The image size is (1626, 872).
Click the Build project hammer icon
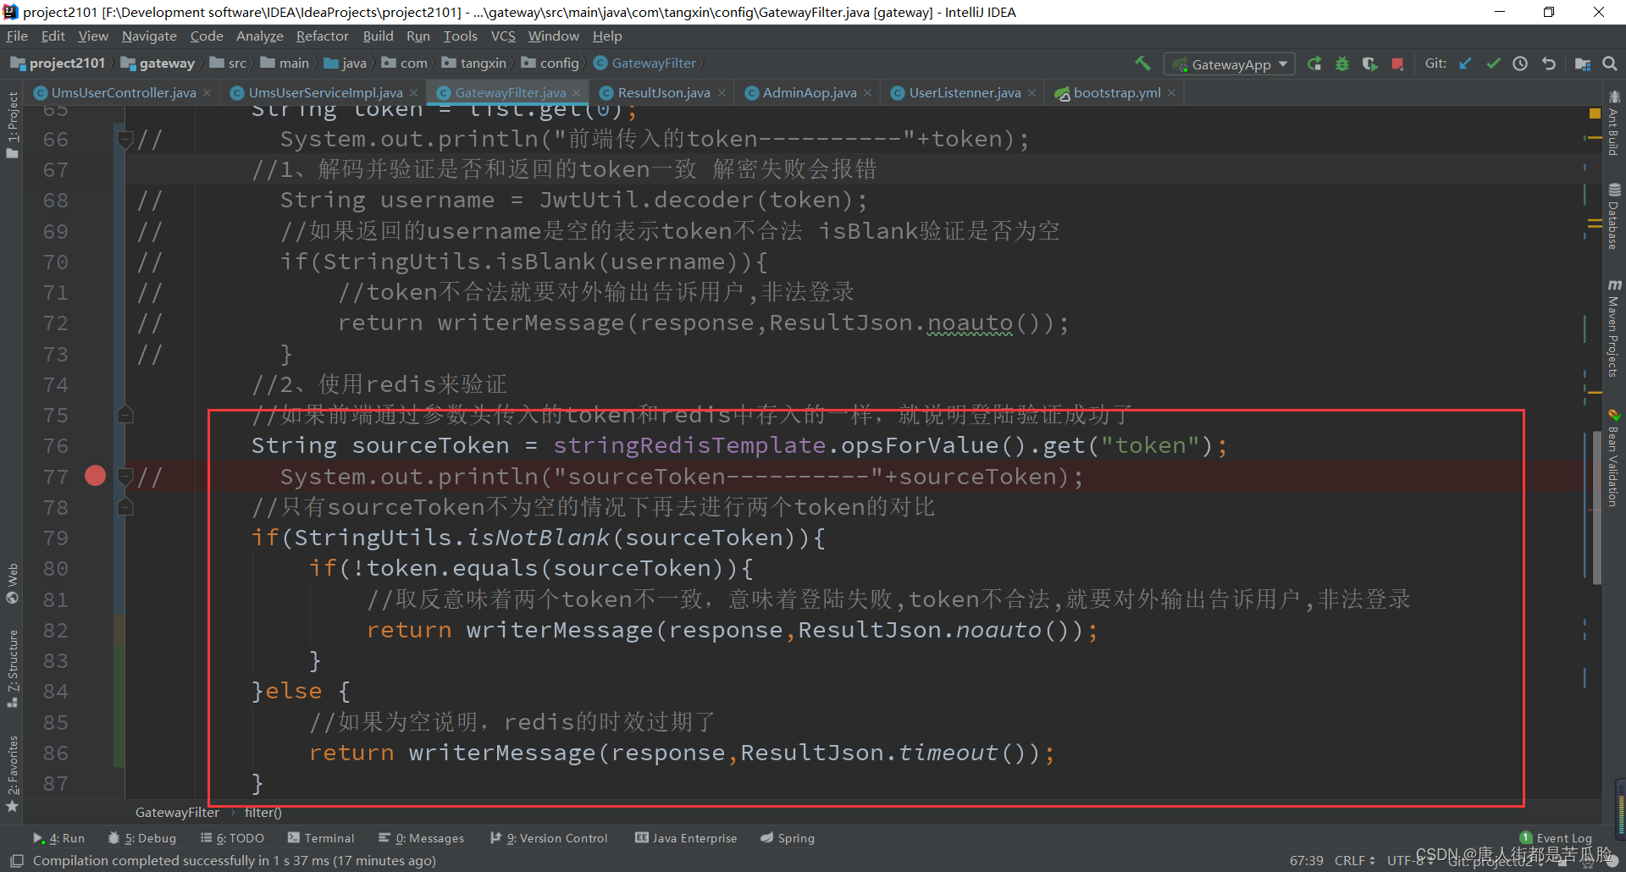(x=1143, y=63)
